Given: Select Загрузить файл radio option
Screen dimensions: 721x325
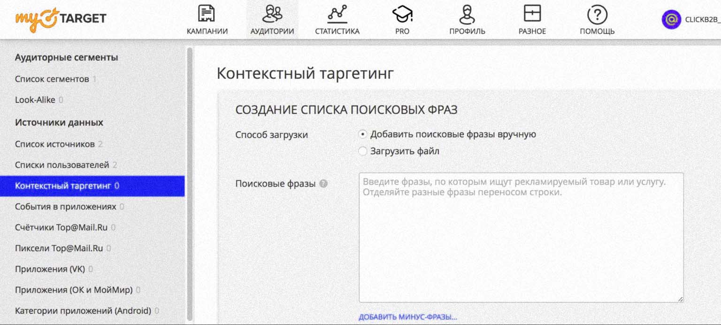Looking at the screenshot, I should coord(362,151).
